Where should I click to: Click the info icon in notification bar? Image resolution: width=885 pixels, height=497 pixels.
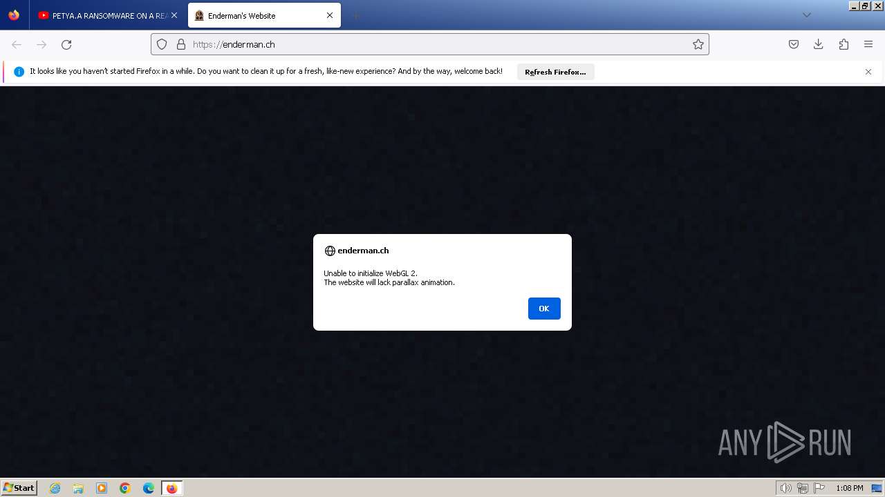pyautogui.click(x=19, y=72)
